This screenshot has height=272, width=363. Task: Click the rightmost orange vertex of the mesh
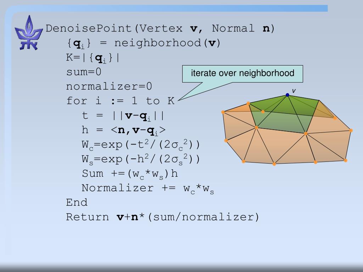click(351, 131)
